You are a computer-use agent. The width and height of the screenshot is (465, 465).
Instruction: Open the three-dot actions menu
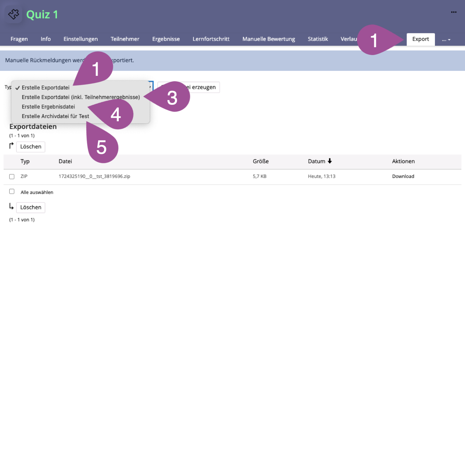point(454,12)
